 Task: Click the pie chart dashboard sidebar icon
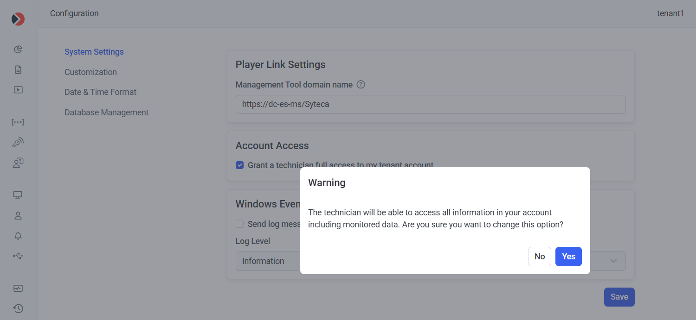[x=18, y=50]
